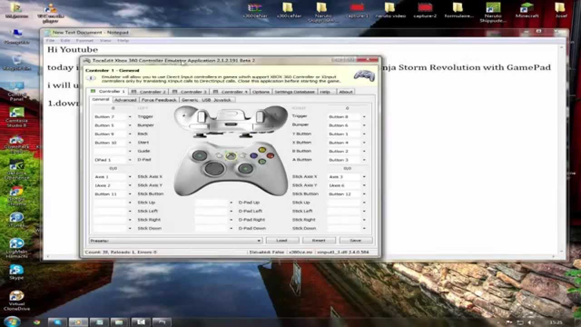Click the Reset button
This screenshot has width=581, height=327.
pyautogui.click(x=319, y=241)
